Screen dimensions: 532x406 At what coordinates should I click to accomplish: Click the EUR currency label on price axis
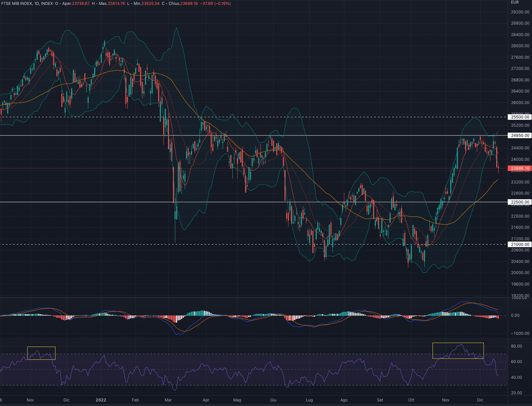(515, 2)
